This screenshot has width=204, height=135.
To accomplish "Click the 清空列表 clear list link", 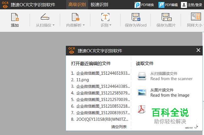I will pos(119,127).
